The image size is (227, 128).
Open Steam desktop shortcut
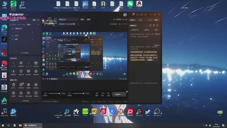(x=148, y=112)
